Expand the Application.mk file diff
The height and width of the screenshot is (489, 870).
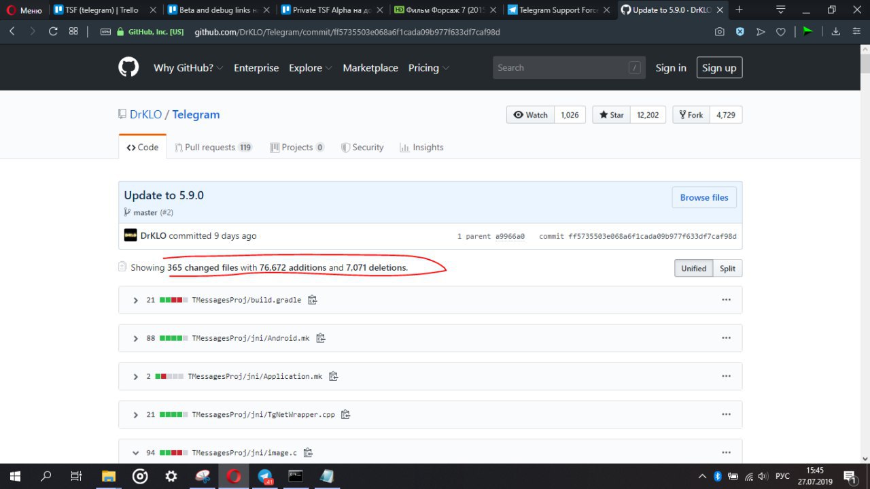136,376
